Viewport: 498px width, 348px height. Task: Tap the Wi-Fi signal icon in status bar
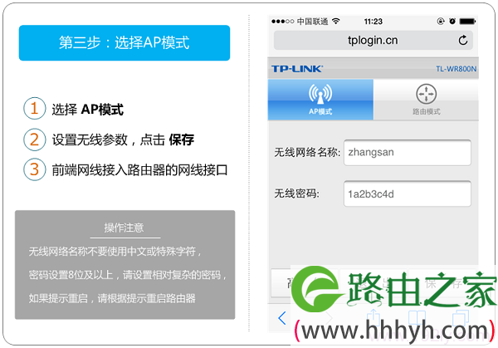pos(335,22)
